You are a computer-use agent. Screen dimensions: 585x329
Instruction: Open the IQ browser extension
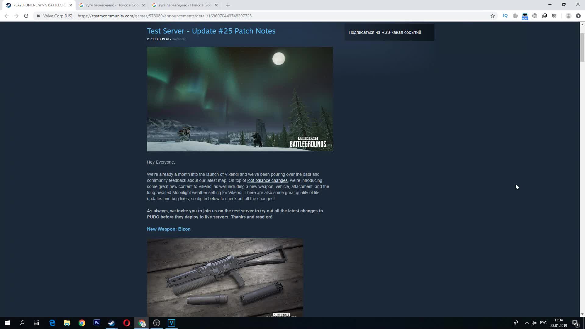[505, 16]
